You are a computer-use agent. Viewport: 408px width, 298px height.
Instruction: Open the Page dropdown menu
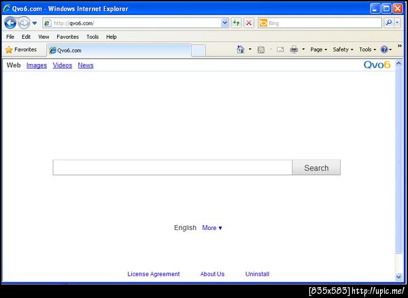click(318, 50)
